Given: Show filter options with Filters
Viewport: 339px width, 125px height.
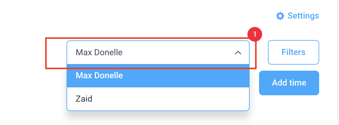Looking at the screenshot, I should click(293, 52).
